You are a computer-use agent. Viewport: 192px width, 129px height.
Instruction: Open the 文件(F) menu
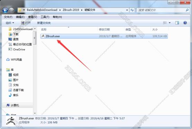[x=8, y=17]
